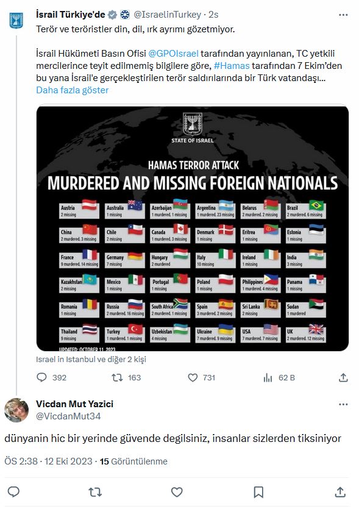Like the İsrail Türkiye'de tweet (731)
Image resolution: width=359 pixels, height=509 pixels.
(201, 377)
